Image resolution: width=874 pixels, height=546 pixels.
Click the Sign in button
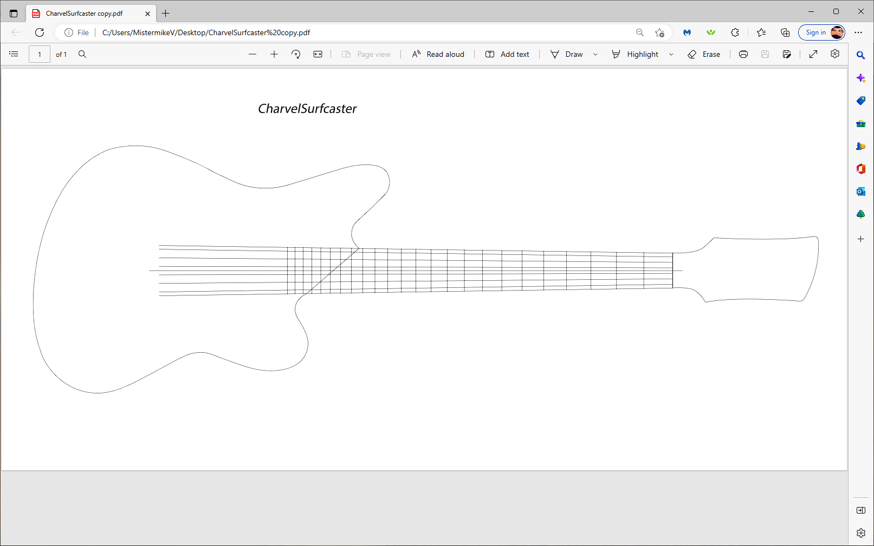(x=816, y=32)
